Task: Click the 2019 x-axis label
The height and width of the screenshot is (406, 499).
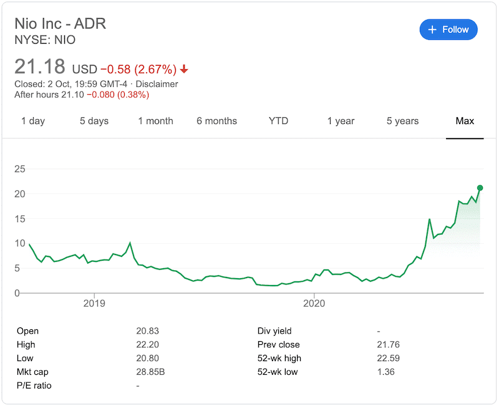Action: coord(94,303)
